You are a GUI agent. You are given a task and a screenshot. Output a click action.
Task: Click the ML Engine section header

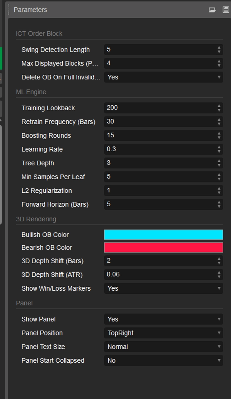coord(31,92)
